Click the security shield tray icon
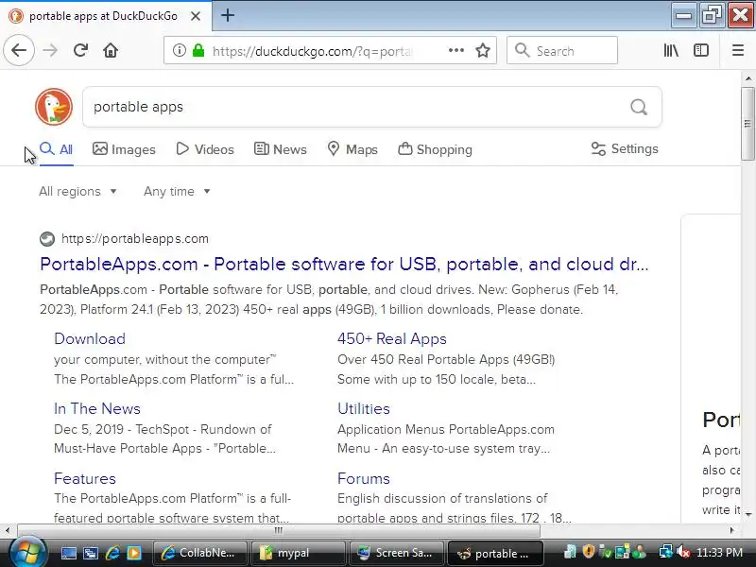This screenshot has width=756, height=567. [588, 552]
